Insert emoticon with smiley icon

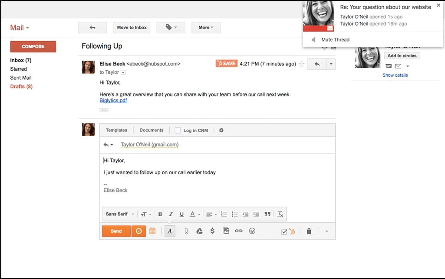[x=252, y=231]
